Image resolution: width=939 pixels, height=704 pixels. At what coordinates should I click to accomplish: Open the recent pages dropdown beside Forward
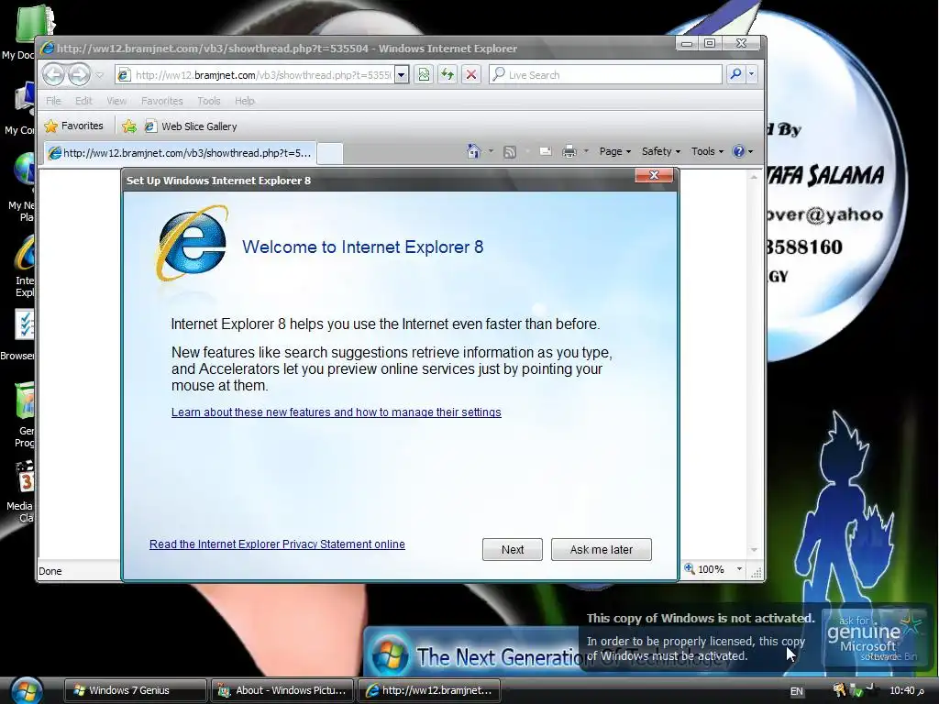point(99,75)
